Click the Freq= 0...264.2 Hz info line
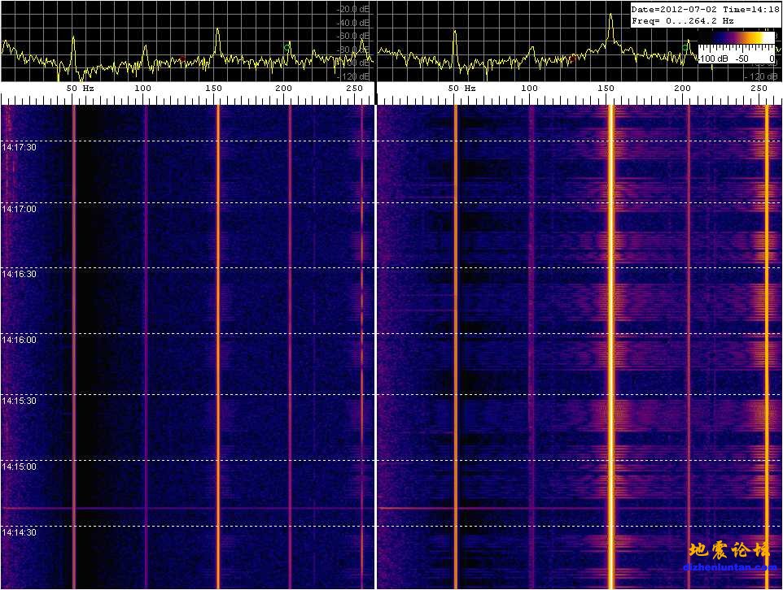Image resolution: width=783 pixels, height=590 pixels. tap(682, 21)
